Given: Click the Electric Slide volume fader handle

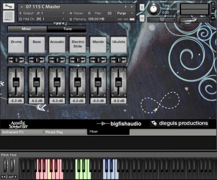Looking at the screenshot, I should click(x=78, y=82).
